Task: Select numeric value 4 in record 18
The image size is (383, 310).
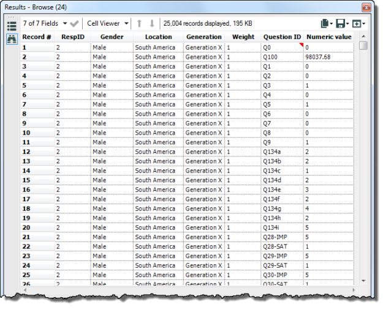Action: tap(329, 209)
